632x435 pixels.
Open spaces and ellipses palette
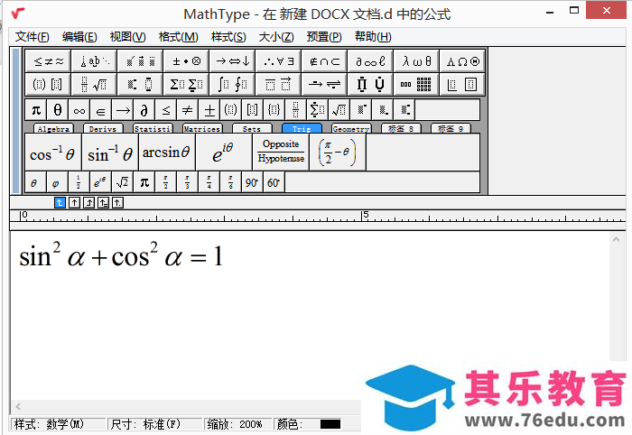[x=94, y=61]
